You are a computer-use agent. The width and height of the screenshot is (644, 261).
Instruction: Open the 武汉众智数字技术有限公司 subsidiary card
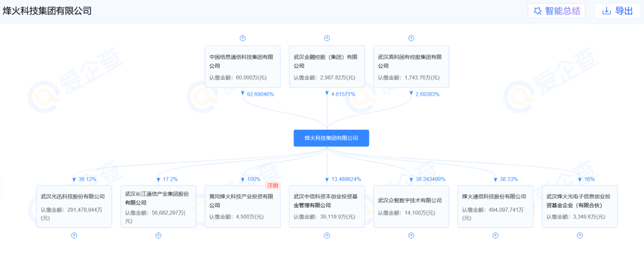coord(411,206)
